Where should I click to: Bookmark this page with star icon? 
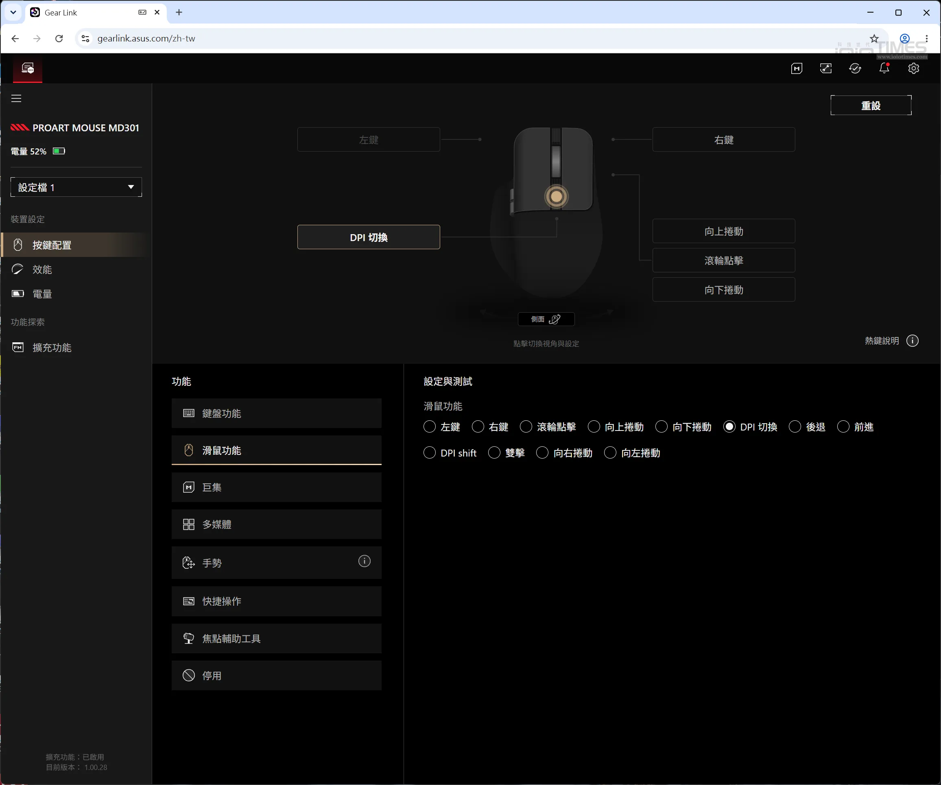pos(874,39)
